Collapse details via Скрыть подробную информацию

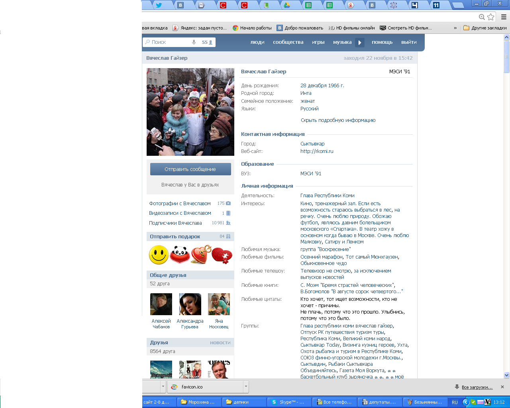[x=338, y=120]
